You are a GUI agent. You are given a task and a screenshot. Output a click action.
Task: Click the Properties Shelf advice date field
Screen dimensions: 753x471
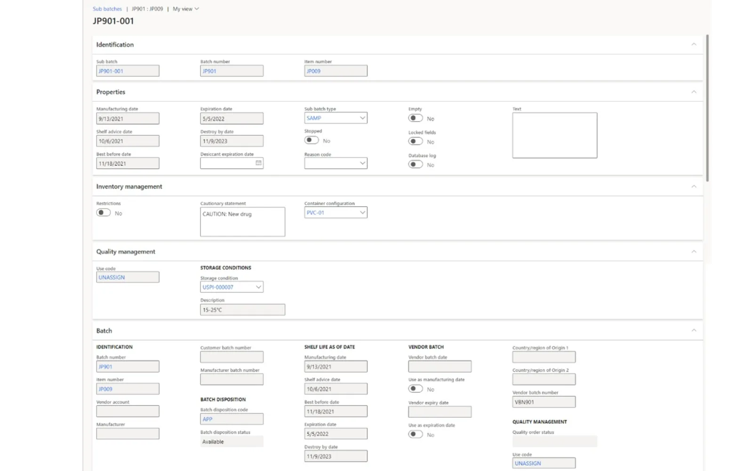click(128, 141)
